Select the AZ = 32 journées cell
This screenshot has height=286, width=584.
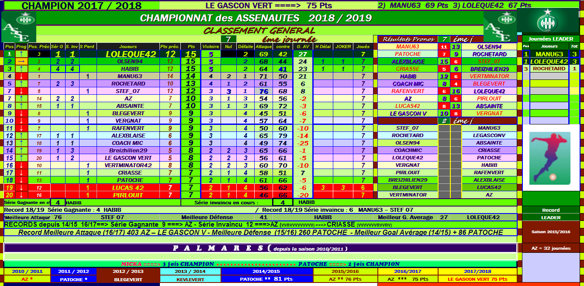(x=551, y=248)
